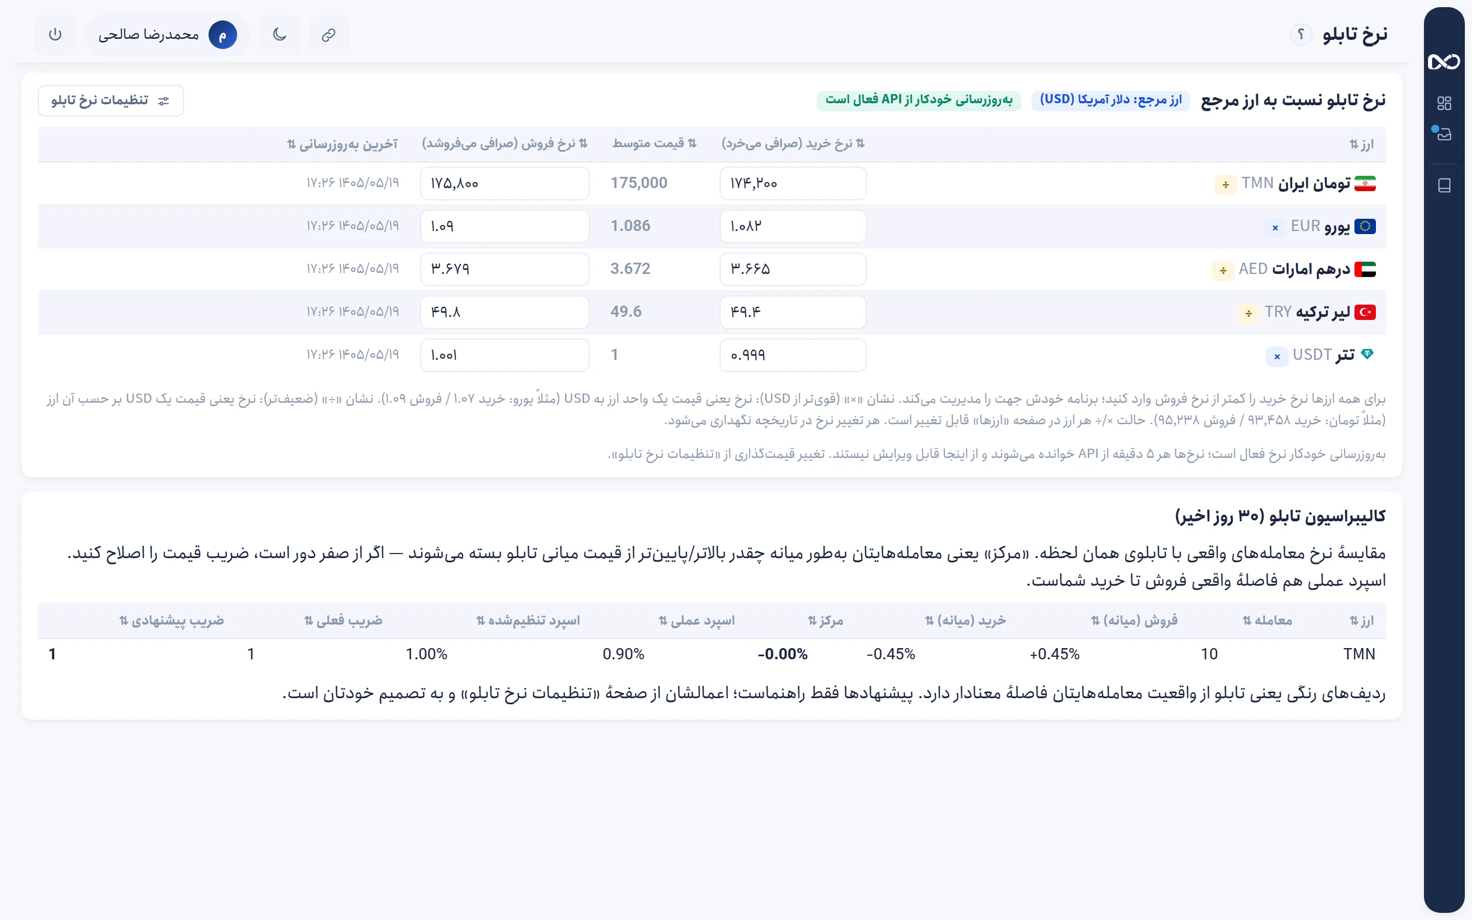Click the 0.90% actual spread value
1472x920 pixels.
pyautogui.click(x=624, y=655)
